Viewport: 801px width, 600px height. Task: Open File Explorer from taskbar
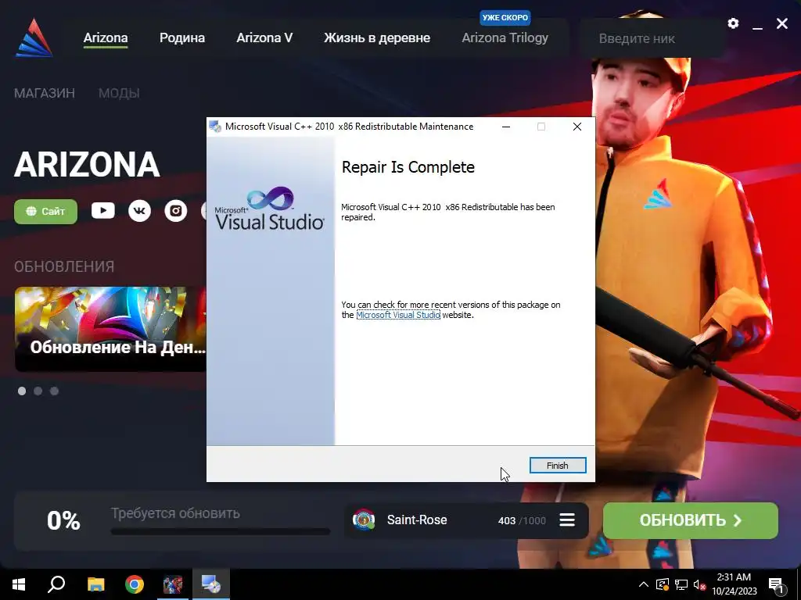[x=95, y=584]
